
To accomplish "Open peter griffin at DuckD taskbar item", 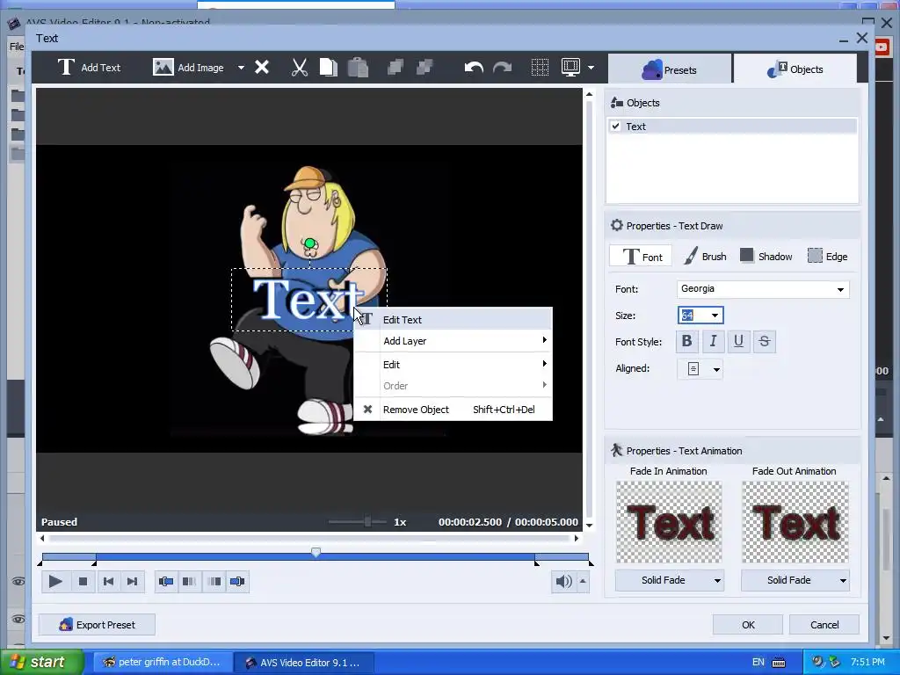I will (163, 662).
